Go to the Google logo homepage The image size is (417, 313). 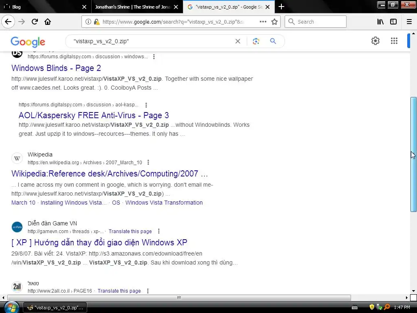(x=28, y=42)
